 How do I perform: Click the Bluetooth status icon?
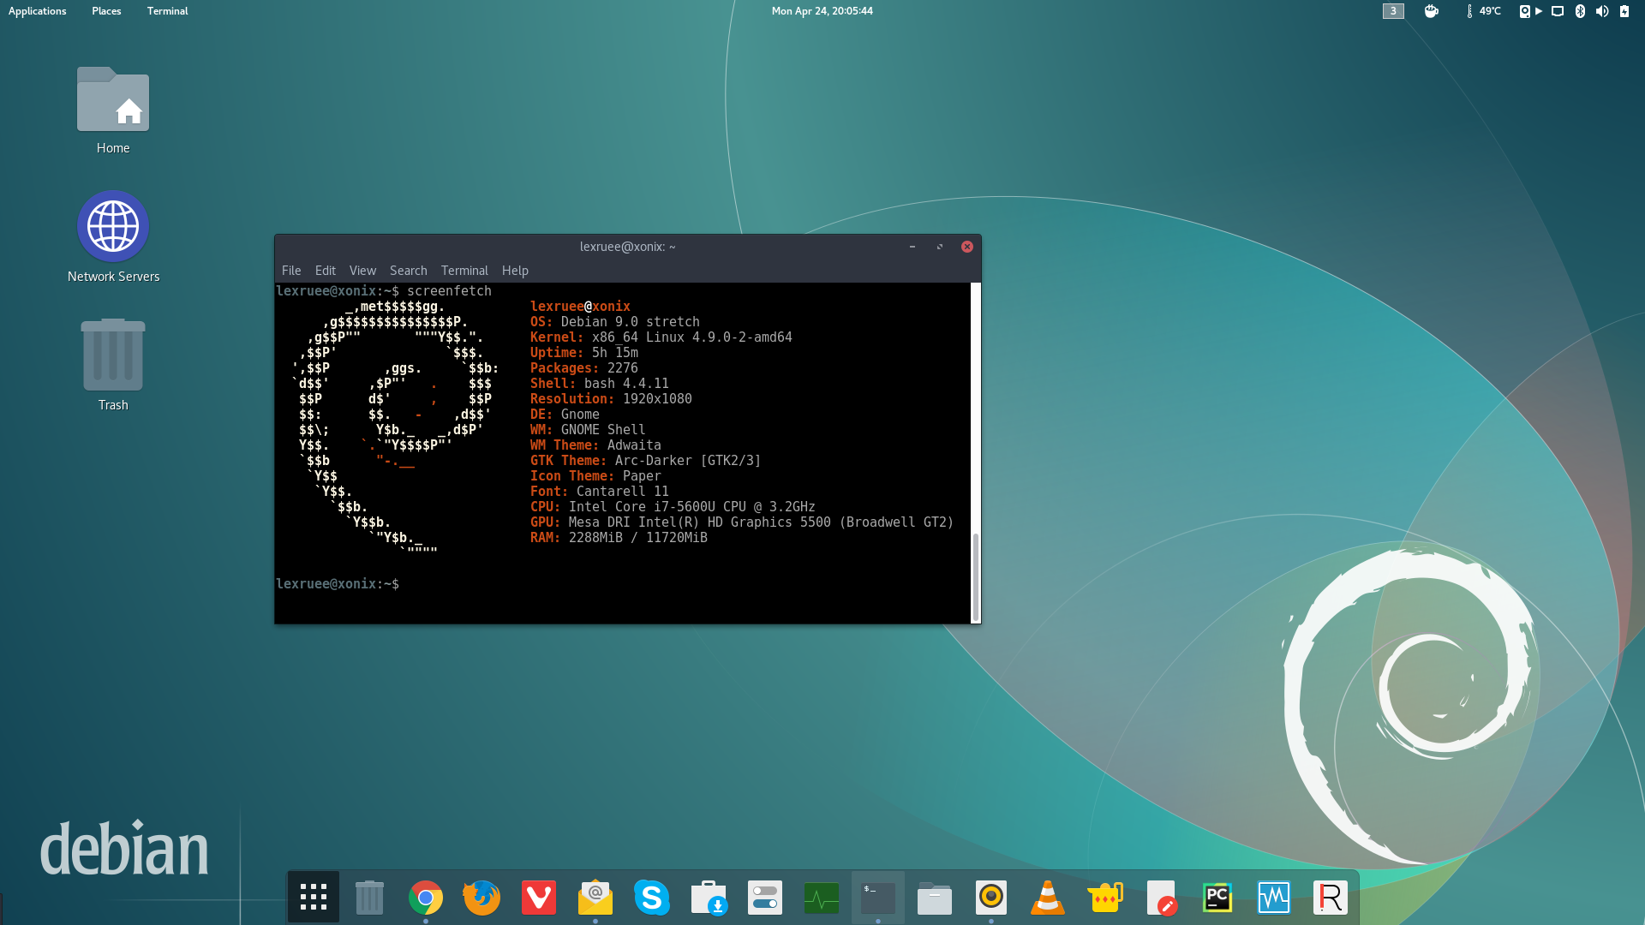(1580, 11)
